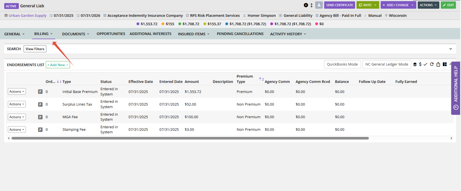The width and height of the screenshot is (461, 191).
Task: Open the Add New dropdown in Endorsements List
Action: 58,65
